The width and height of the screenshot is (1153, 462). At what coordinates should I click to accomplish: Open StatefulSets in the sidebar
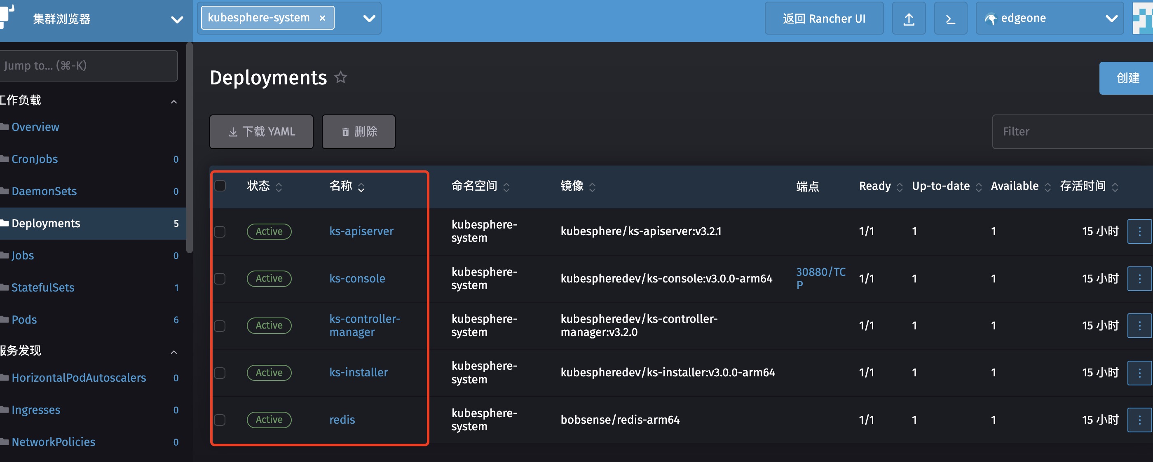pos(43,287)
